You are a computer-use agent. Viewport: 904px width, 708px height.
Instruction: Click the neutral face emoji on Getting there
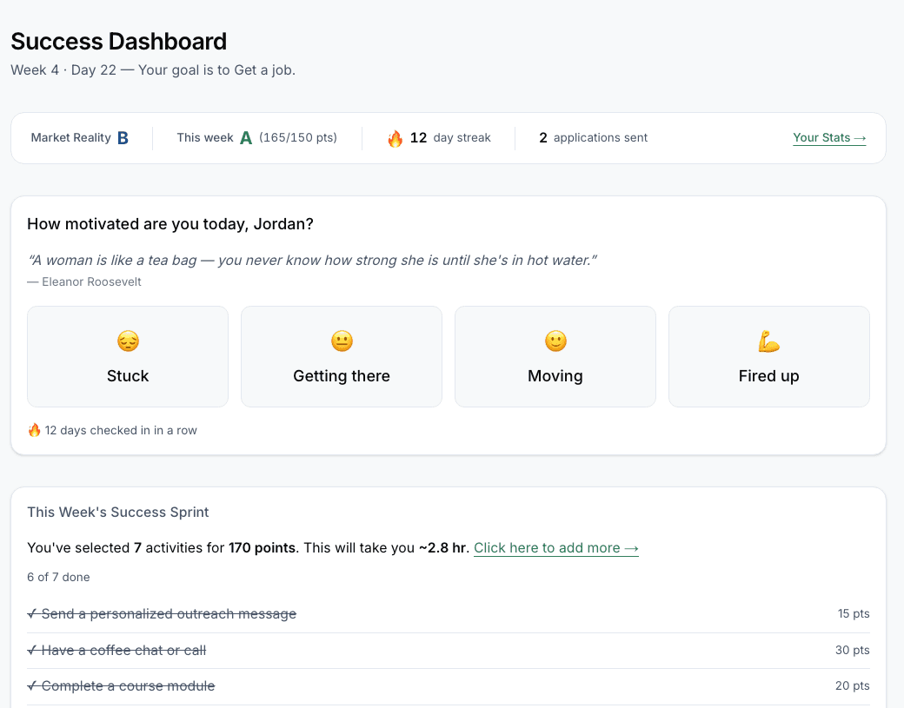click(342, 341)
